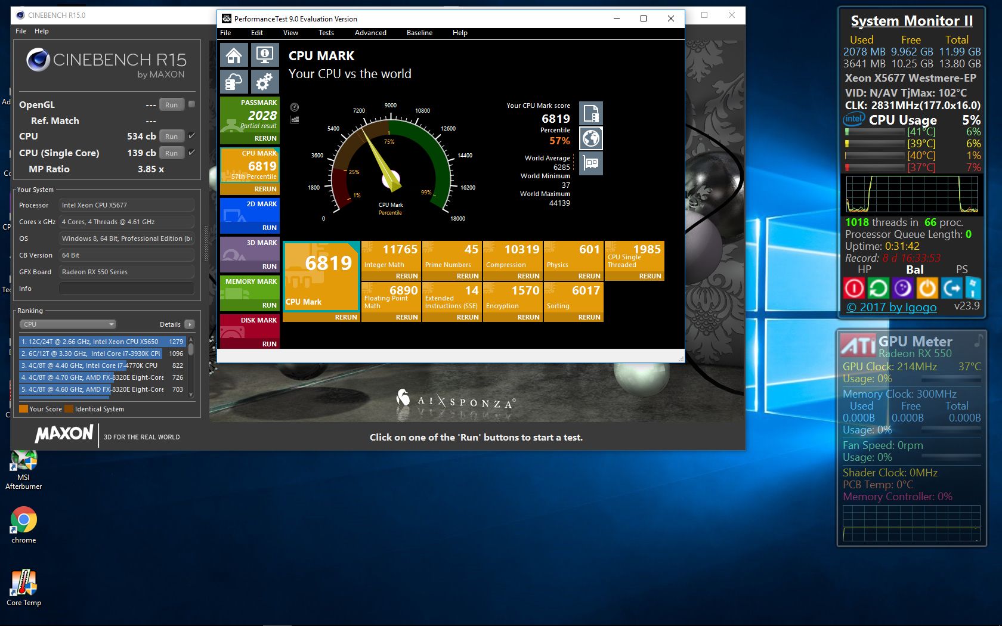Expand ranking Details arrow in Cinebench
This screenshot has width=1002, height=626.
click(190, 324)
